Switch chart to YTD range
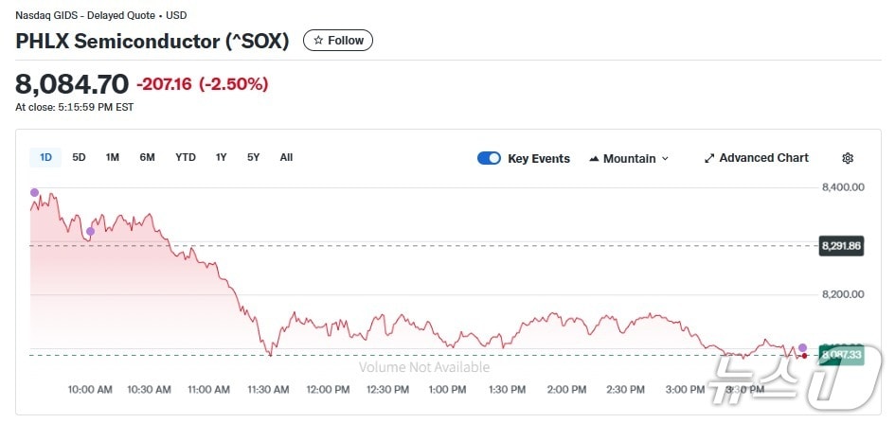The height and width of the screenshot is (423, 895). pyautogui.click(x=186, y=157)
